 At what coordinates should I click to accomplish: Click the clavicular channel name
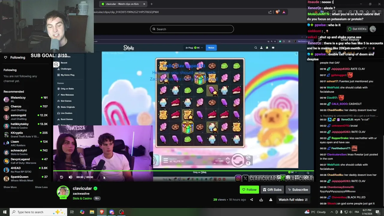[82, 188]
